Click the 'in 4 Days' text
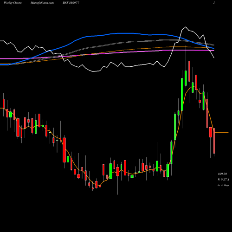Image resolution: width=232 pixels, height=232 pixels. coord(223,185)
